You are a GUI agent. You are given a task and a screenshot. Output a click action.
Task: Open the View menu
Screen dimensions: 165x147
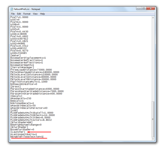(35, 14)
